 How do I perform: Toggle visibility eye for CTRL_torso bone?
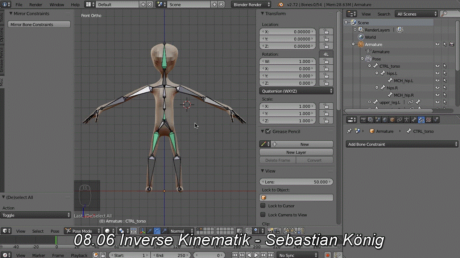[x=438, y=66]
